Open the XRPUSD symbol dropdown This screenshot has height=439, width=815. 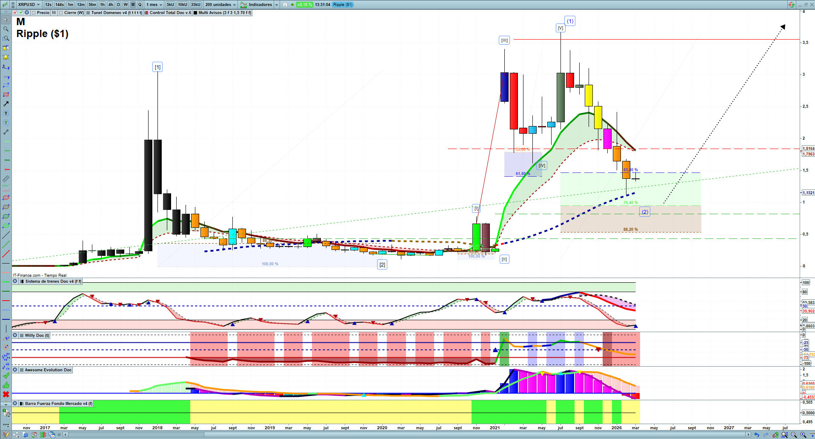coord(29,5)
